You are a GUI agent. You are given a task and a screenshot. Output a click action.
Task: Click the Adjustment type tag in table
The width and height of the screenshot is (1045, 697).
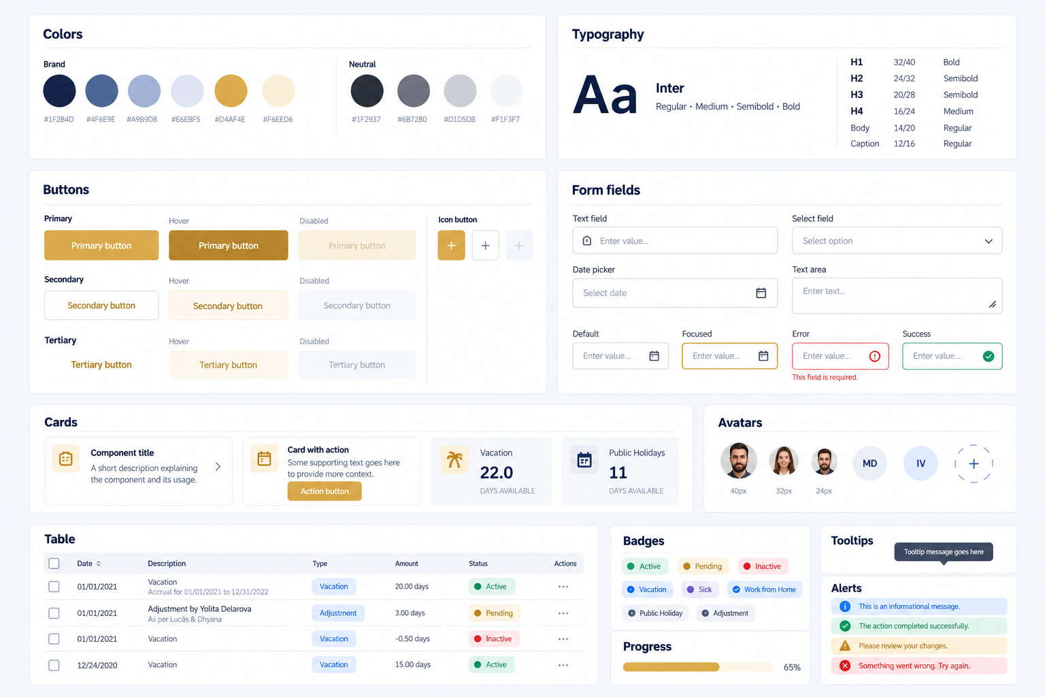click(x=338, y=613)
